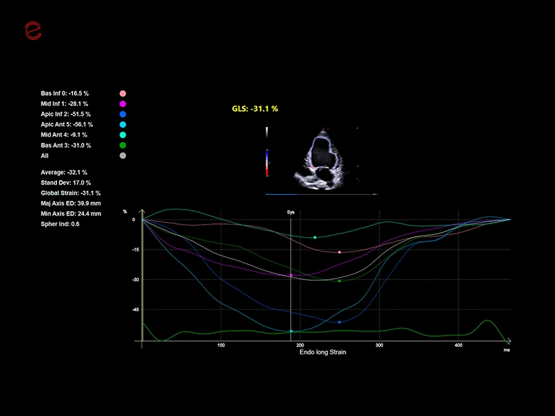Viewport: 555px width, 416px height.
Task: Toggle the blue Apic Inf 2 dot
Action: tap(123, 114)
